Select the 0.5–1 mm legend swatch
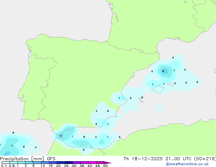 [14, 163]
